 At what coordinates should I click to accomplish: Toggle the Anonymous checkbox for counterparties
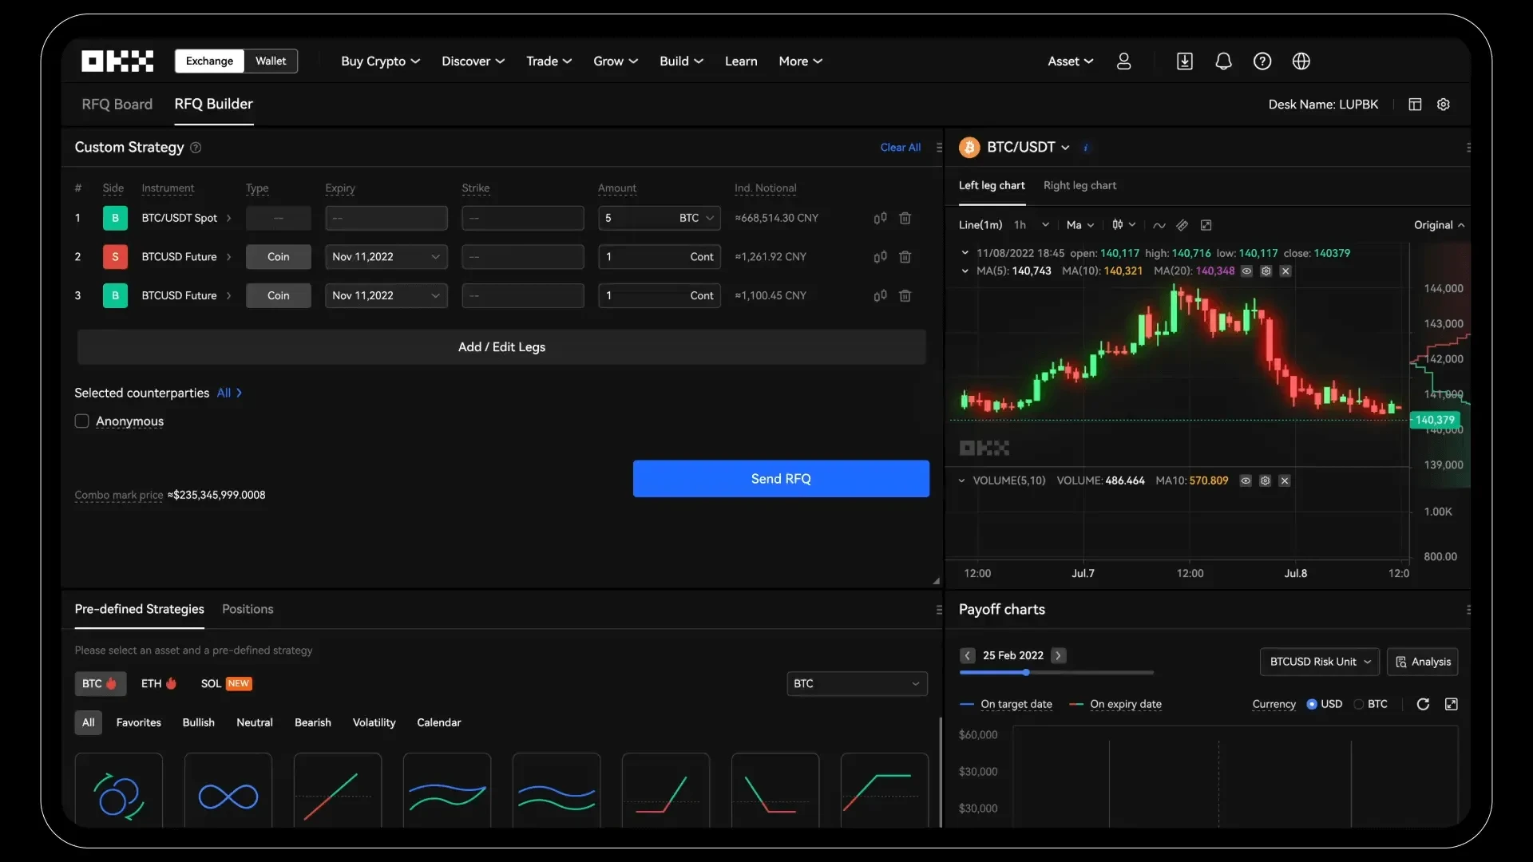point(82,420)
